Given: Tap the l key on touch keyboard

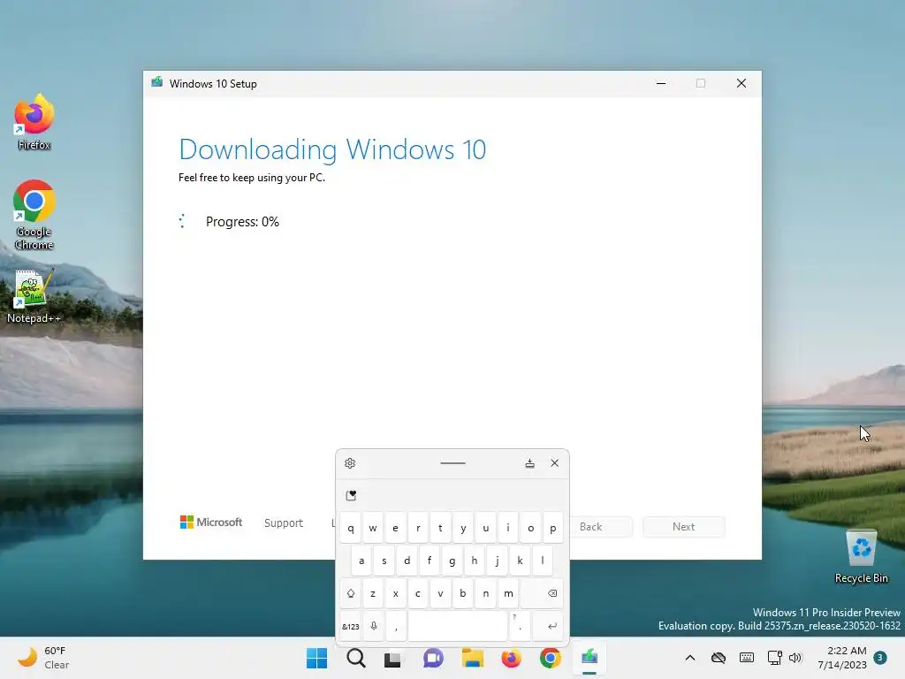Looking at the screenshot, I should [542, 560].
